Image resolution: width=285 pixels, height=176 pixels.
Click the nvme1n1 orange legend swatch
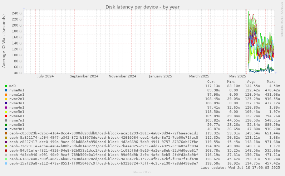click(6, 95)
